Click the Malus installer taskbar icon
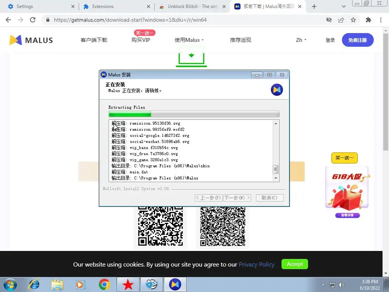 pyautogui.click(x=175, y=284)
